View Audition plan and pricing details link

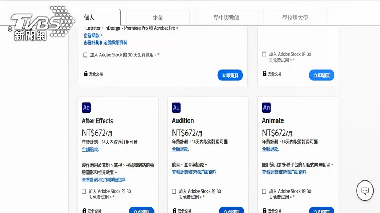(194, 172)
